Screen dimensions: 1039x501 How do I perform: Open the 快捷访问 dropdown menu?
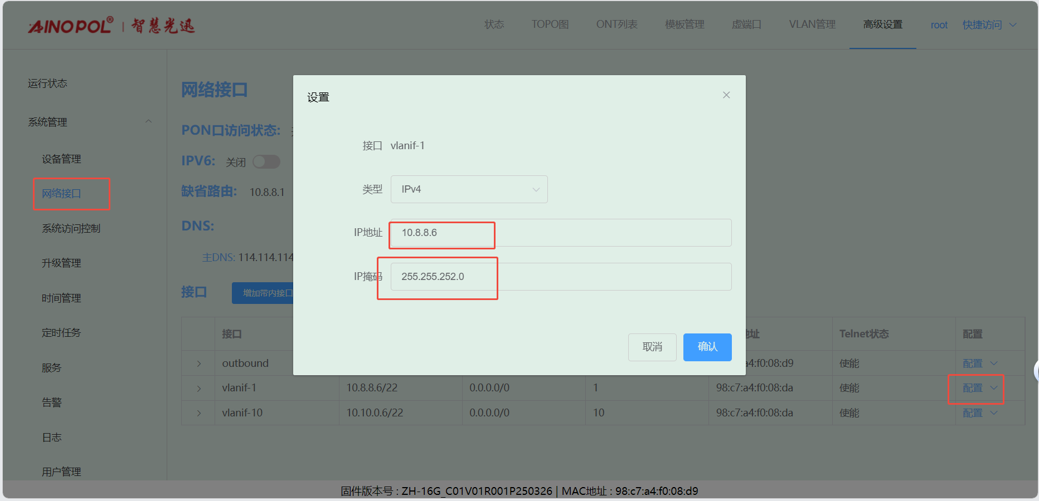coord(989,25)
